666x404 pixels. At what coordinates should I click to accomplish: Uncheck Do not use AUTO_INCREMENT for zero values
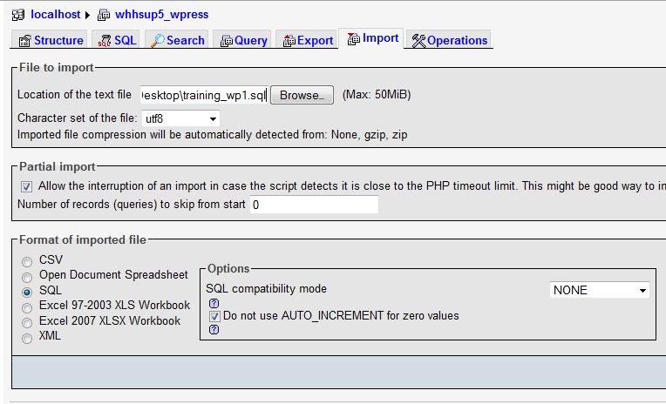pyautogui.click(x=214, y=316)
